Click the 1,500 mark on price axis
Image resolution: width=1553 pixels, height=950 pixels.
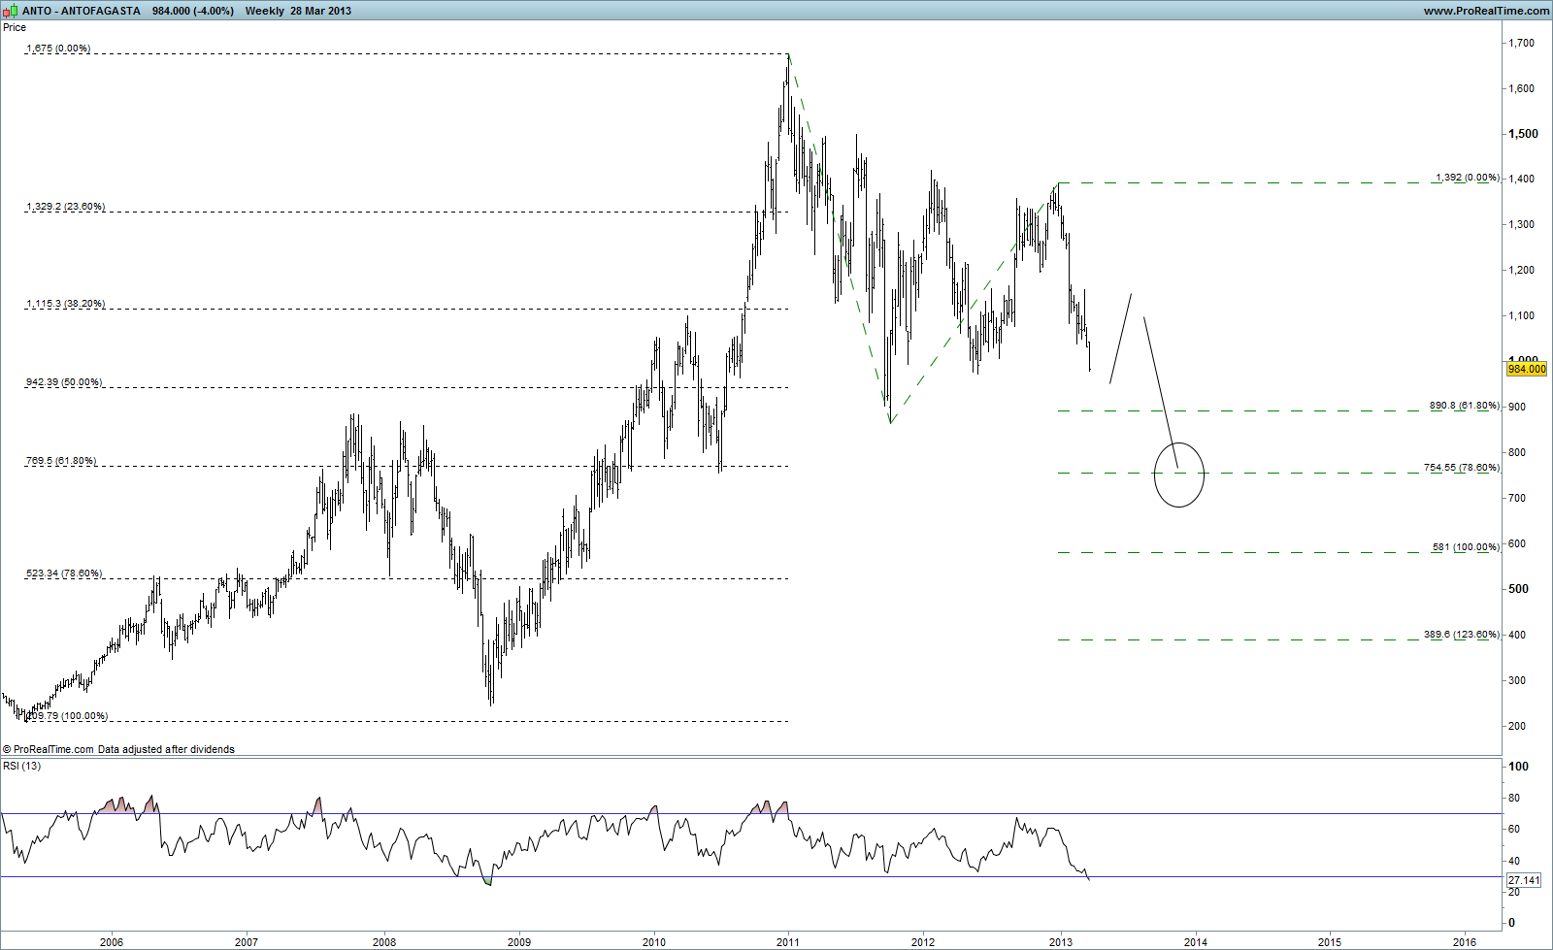[1522, 134]
